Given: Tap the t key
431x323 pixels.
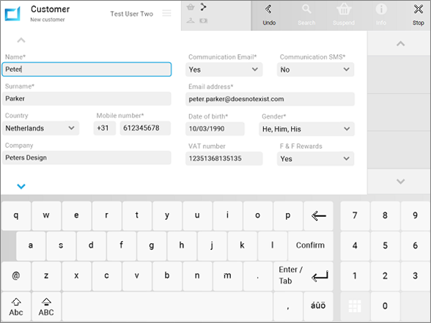Looking at the screenshot, I should point(137,215).
